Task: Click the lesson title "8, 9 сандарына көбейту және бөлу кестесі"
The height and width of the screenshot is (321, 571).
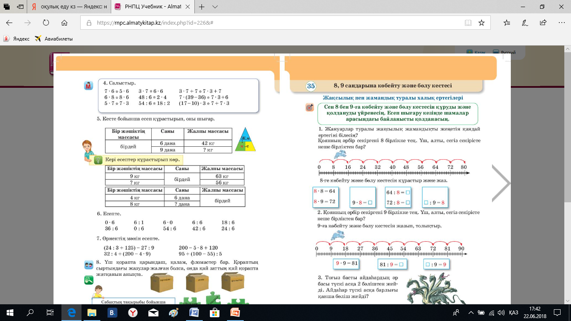Action: [x=393, y=86]
